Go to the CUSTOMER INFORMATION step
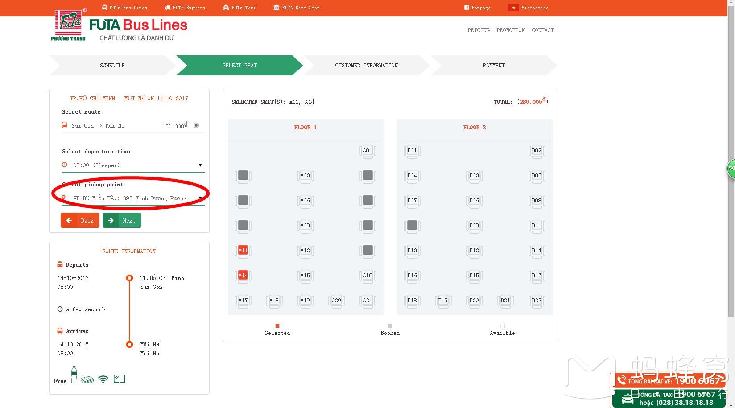 (x=367, y=66)
